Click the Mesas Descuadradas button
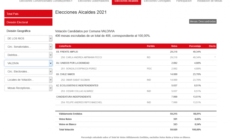 pos(203,21)
